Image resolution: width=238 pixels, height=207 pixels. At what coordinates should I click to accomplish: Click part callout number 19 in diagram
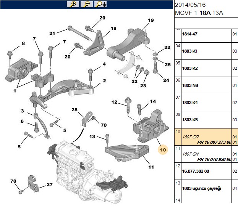[151, 20]
